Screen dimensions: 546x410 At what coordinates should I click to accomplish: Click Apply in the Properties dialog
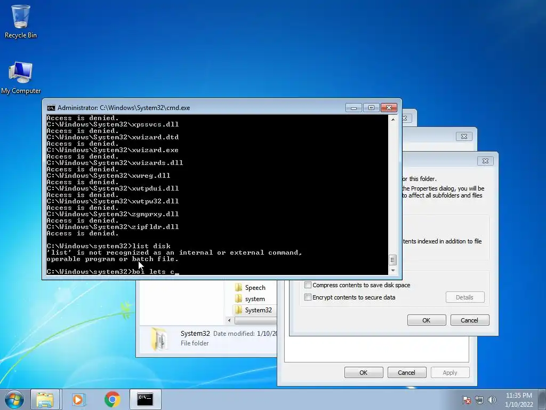[x=450, y=372]
